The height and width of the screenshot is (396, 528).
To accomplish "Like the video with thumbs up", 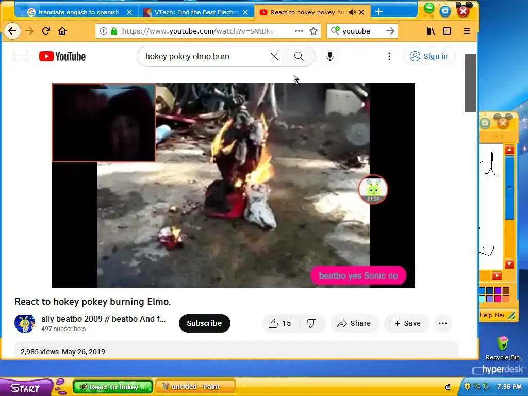I will pos(280,323).
